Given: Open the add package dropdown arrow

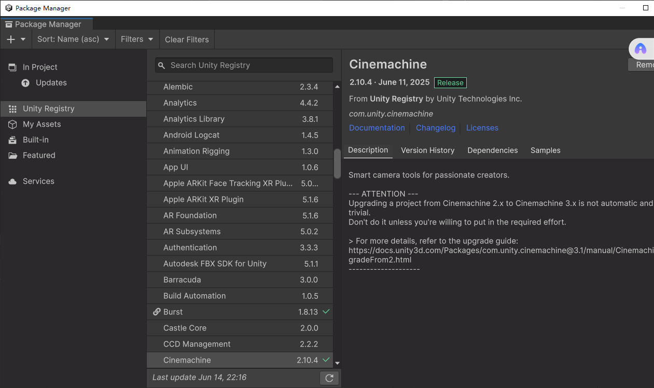Looking at the screenshot, I should (x=23, y=39).
